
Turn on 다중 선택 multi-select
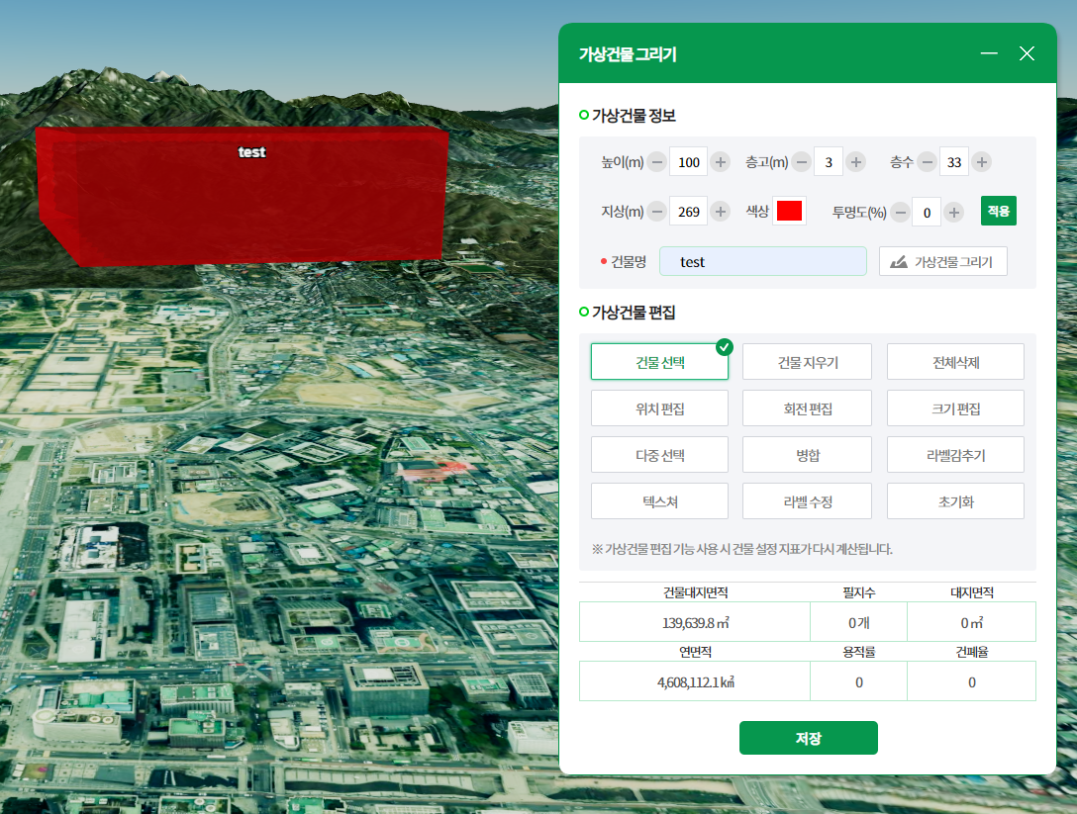(659, 455)
